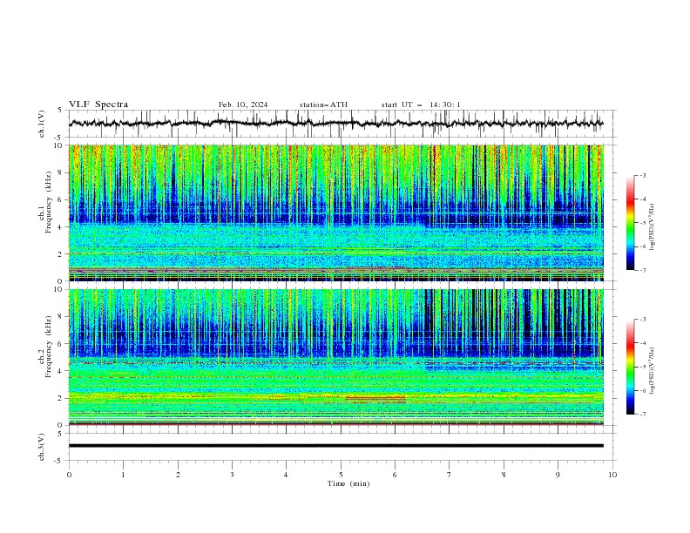The height and width of the screenshot is (533, 690).
Task: Click the ch.2 Frequency (kHz) axis label
Action: click(45, 347)
